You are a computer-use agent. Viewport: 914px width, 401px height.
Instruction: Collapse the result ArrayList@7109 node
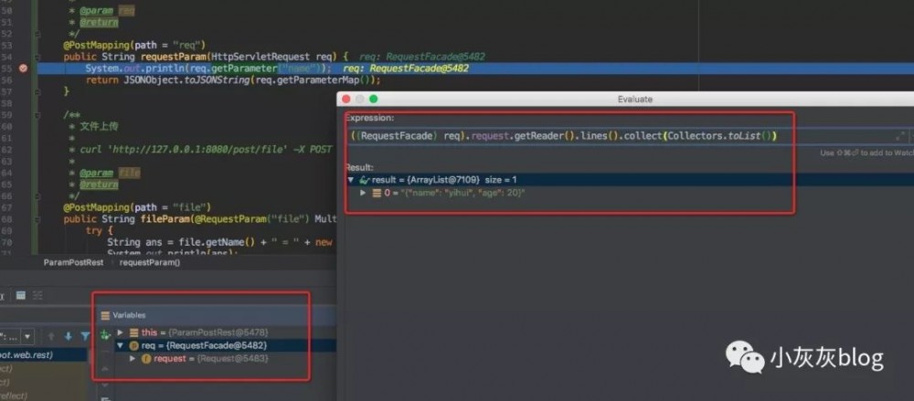(x=350, y=180)
